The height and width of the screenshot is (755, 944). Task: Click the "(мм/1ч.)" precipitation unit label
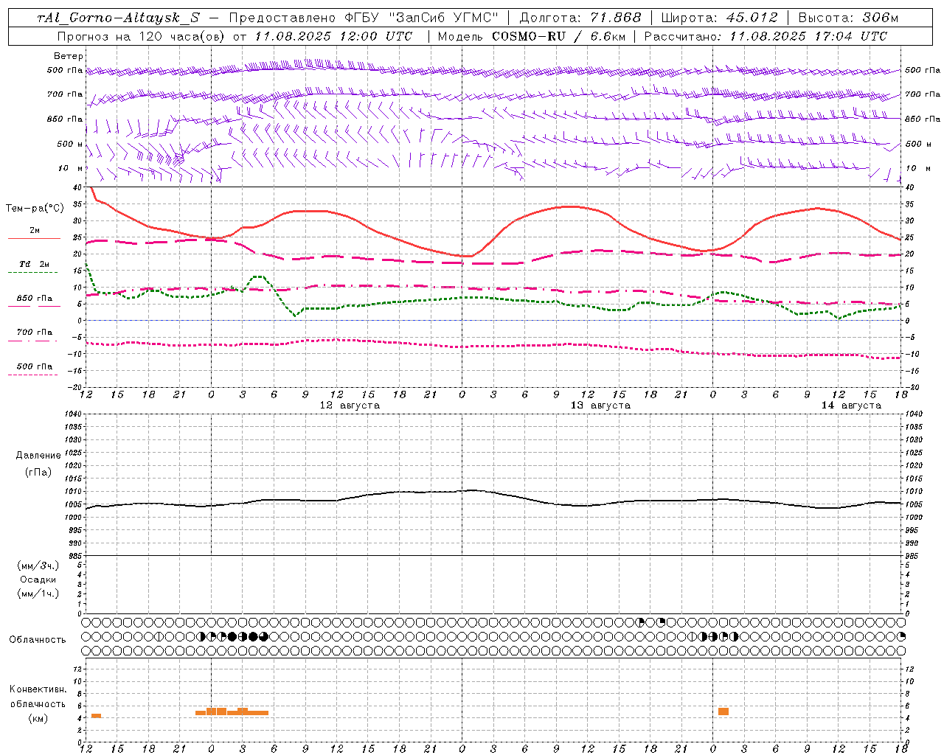[38, 594]
